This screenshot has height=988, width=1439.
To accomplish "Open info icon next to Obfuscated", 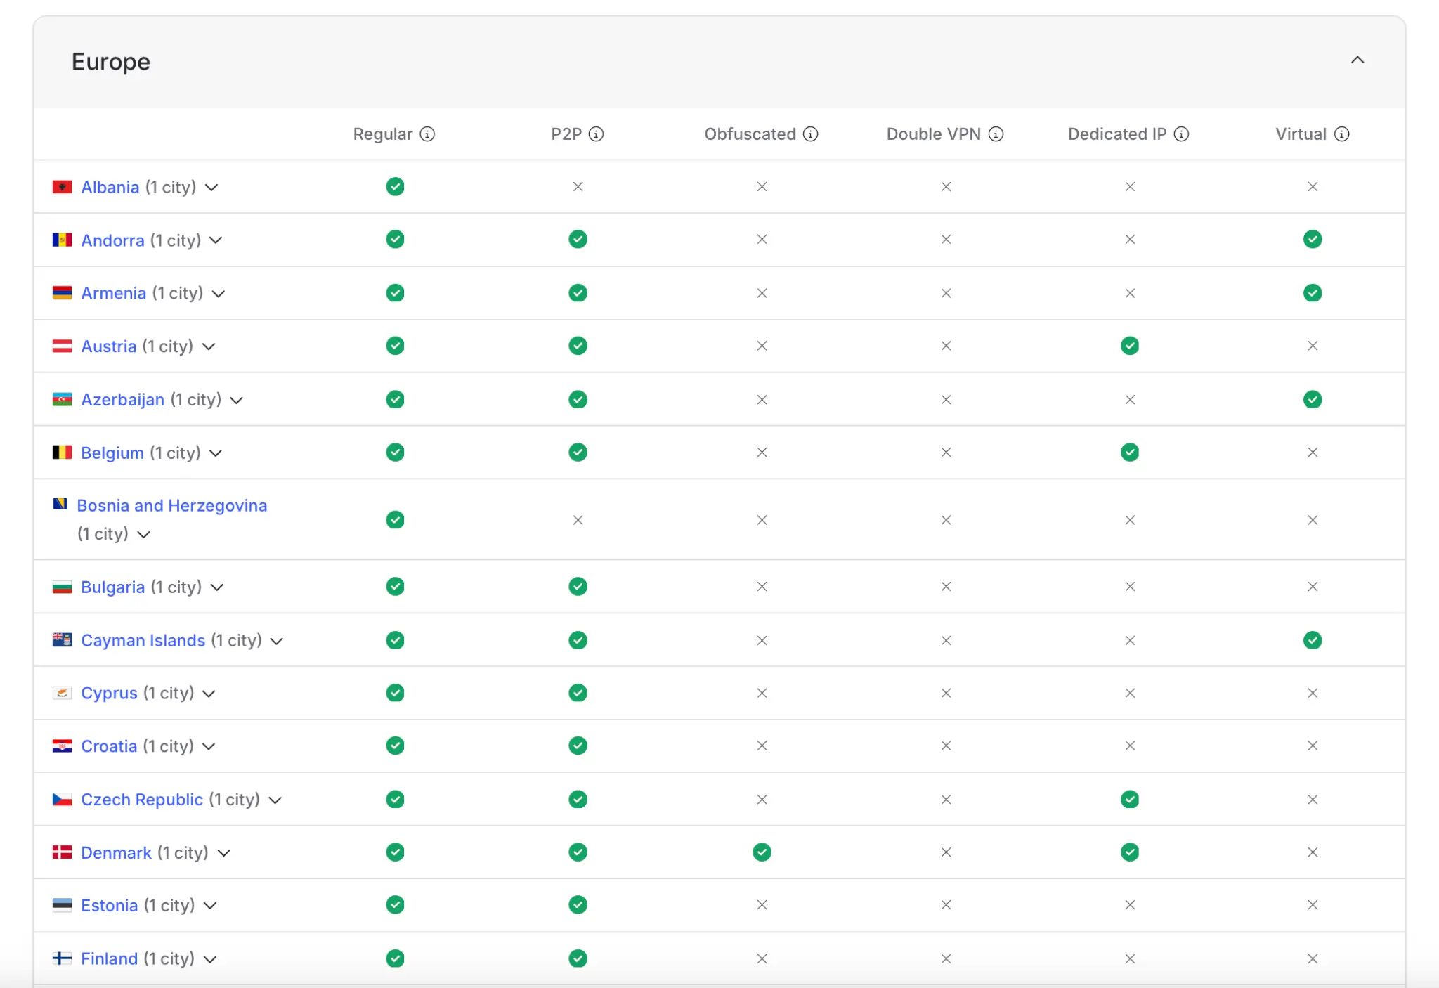I will 810,134.
